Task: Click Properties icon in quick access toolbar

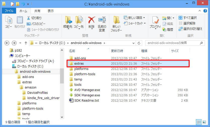Action: 12,4
